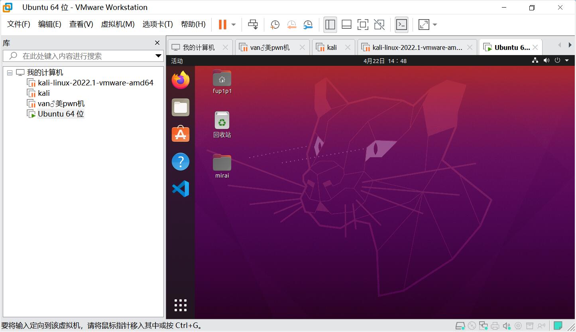The height and width of the screenshot is (332, 576).
Task: Click the network adapter status icon
Action: 484,326
